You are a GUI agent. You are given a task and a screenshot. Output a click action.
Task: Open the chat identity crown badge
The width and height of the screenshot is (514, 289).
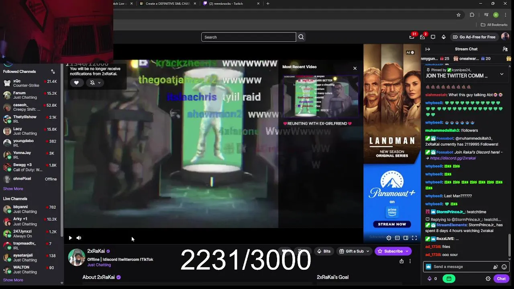[428, 267]
